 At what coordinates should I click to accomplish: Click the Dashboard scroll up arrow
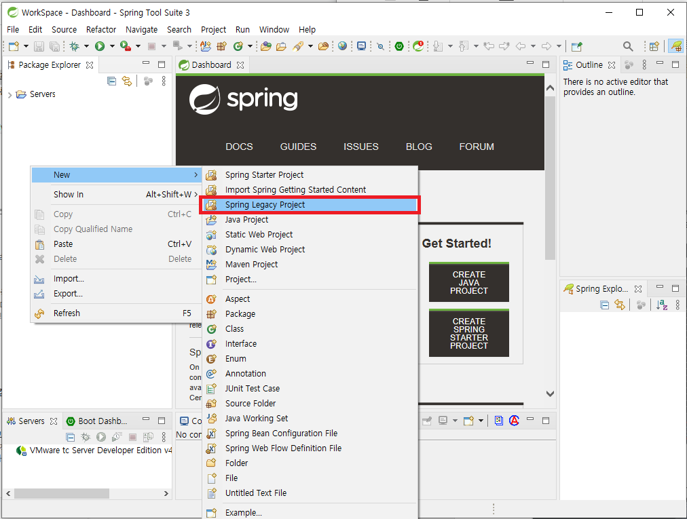[x=551, y=88]
